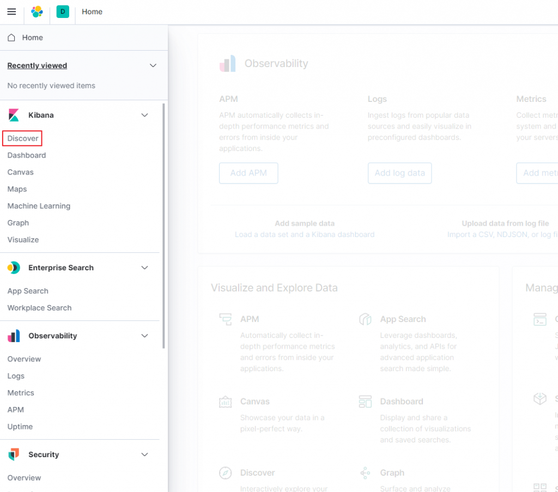Click the Dashboard icon in main panel
This screenshot has width=558, height=492.
tap(365, 402)
